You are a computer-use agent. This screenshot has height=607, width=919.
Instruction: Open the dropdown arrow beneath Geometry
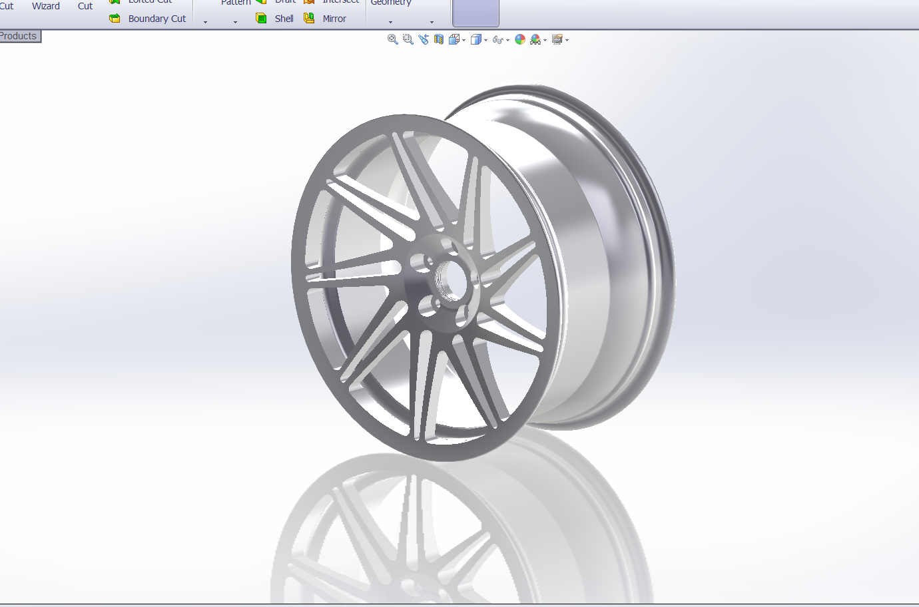[390, 22]
